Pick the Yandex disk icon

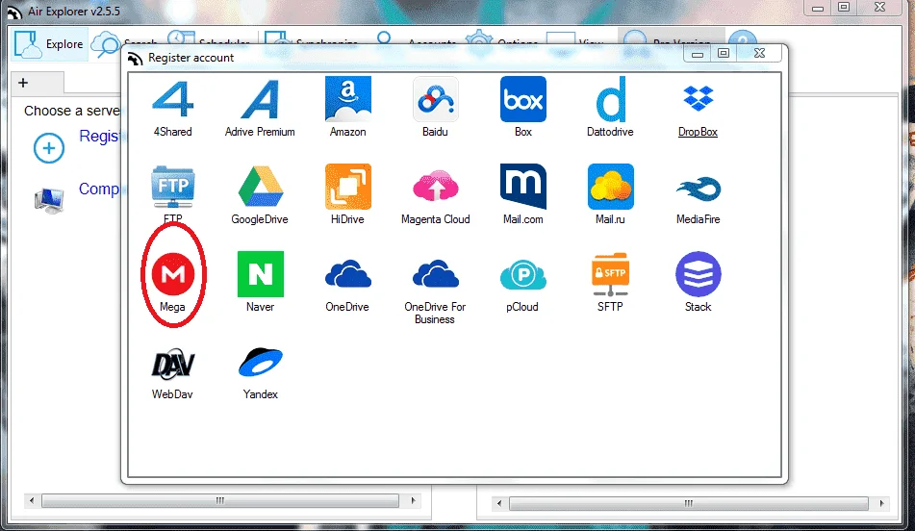click(261, 362)
